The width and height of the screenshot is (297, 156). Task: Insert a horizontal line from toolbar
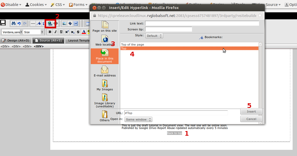click(33, 24)
